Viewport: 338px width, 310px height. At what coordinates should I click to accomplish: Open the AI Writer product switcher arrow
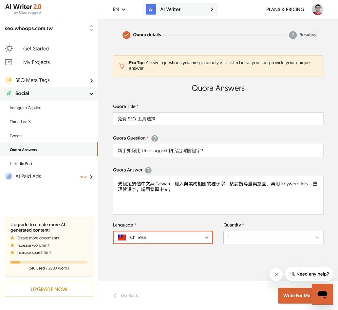point(212,9)
